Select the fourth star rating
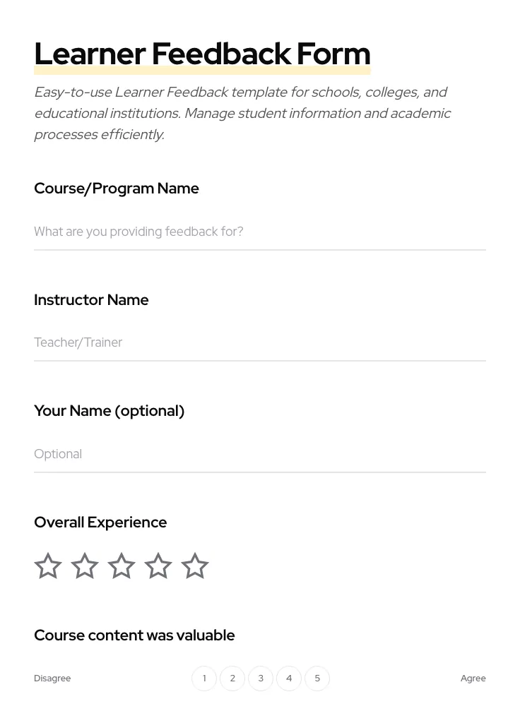 click(158, 566)
